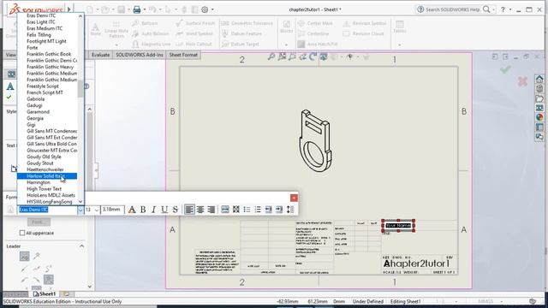Viewport: 548px width, 308px height.
Task: Toggle bold text formatting
Action: pos(143,210)
